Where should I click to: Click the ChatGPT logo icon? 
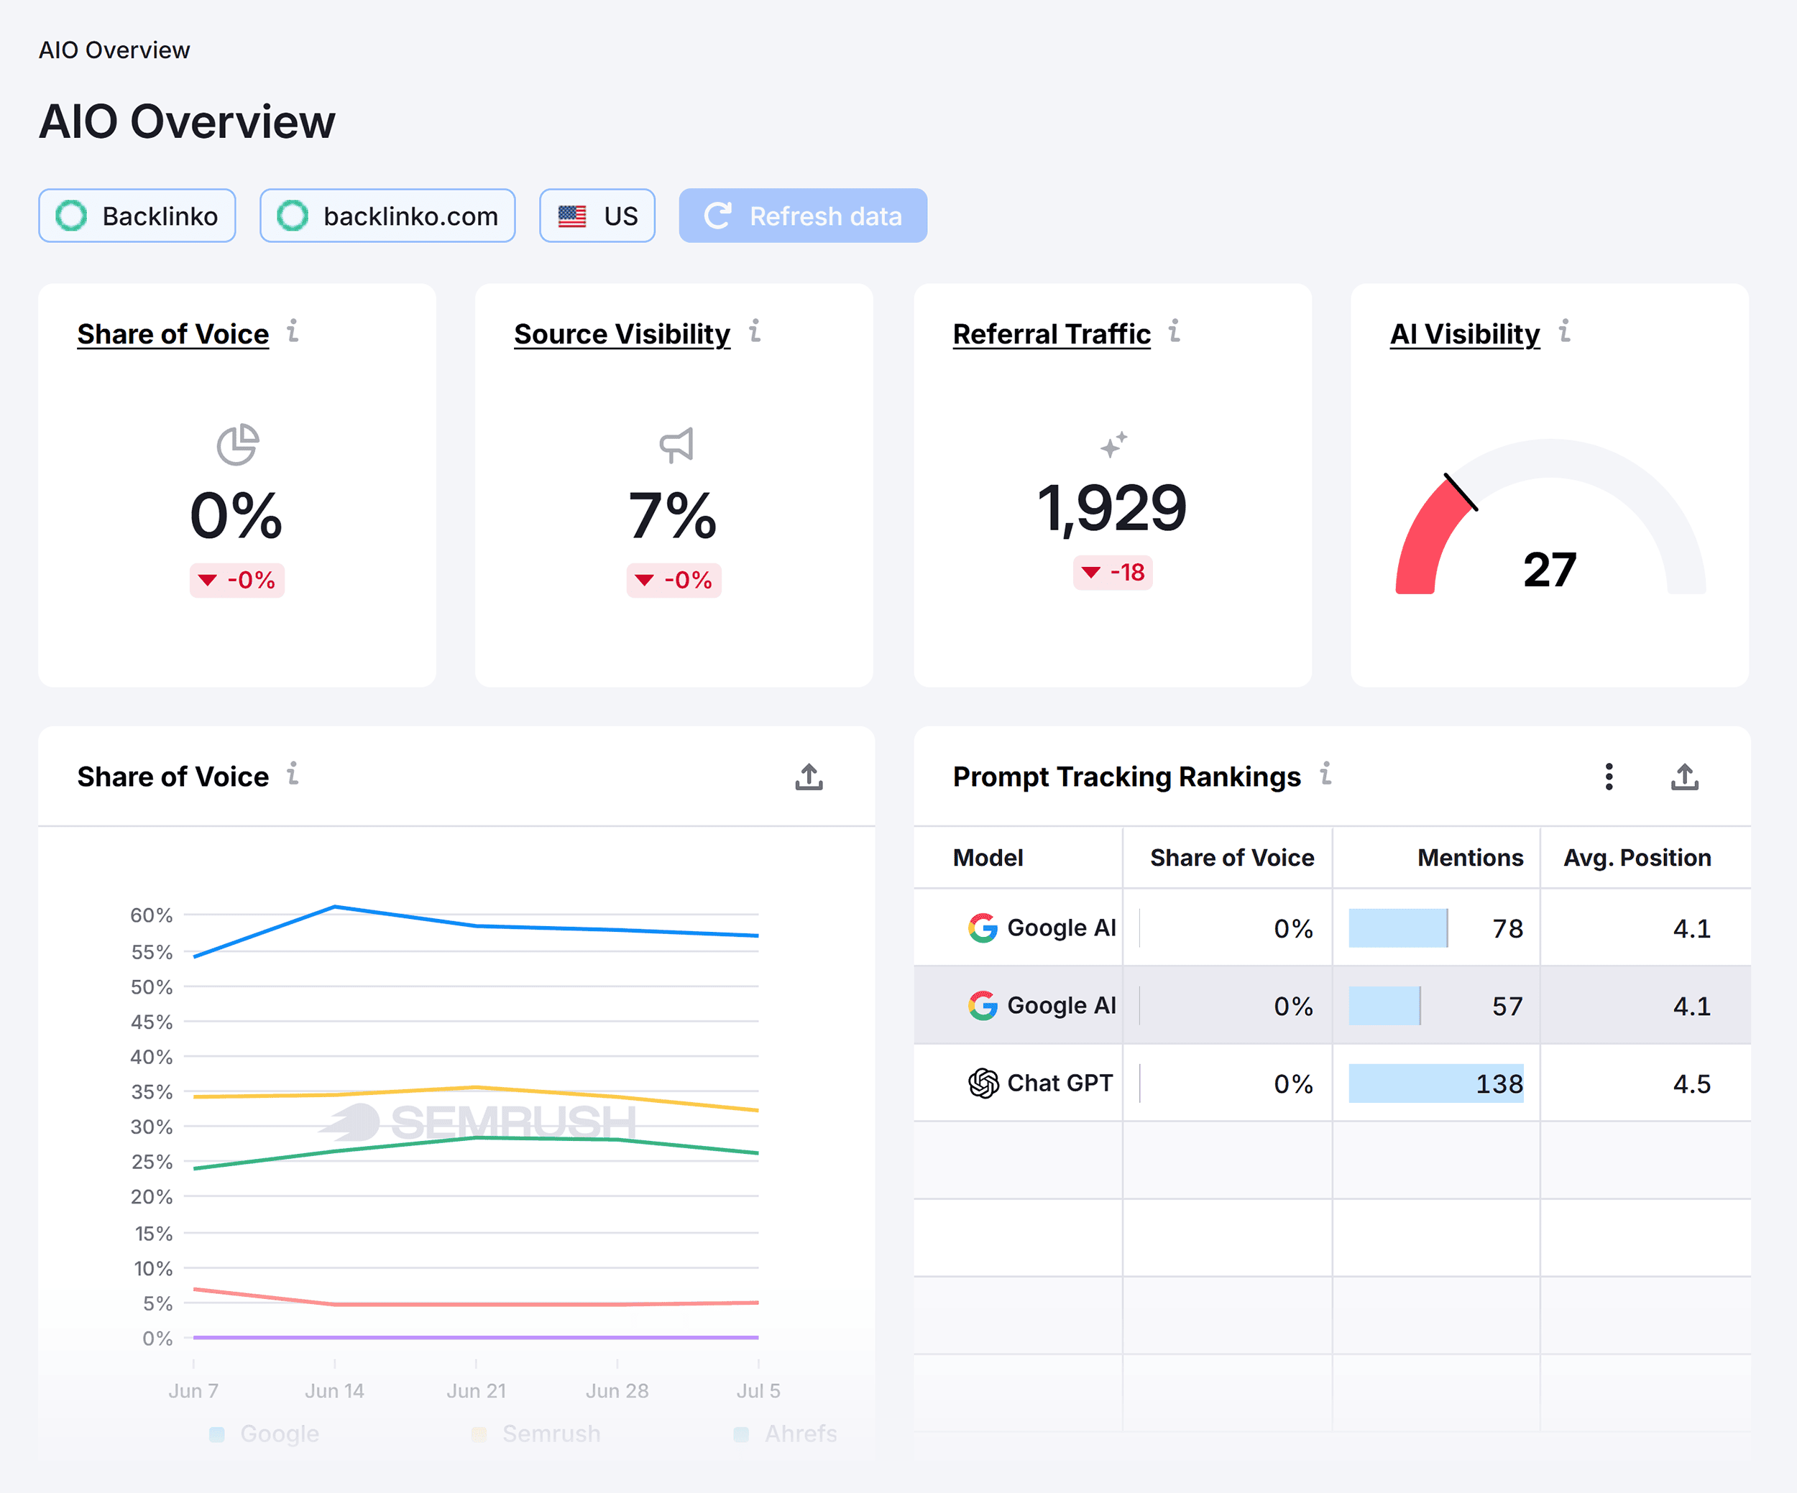click(x=983, y=1083)
